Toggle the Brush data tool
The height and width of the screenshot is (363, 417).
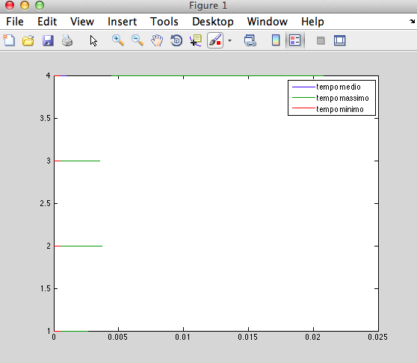(215, 40)
